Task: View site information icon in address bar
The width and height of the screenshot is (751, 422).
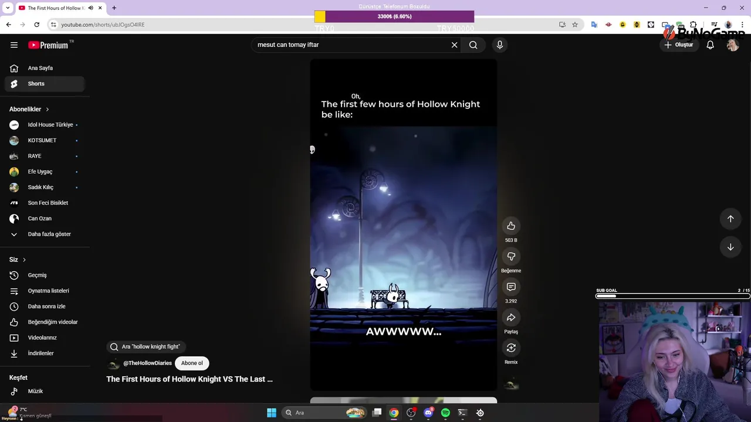Action: tap(53, 25)
